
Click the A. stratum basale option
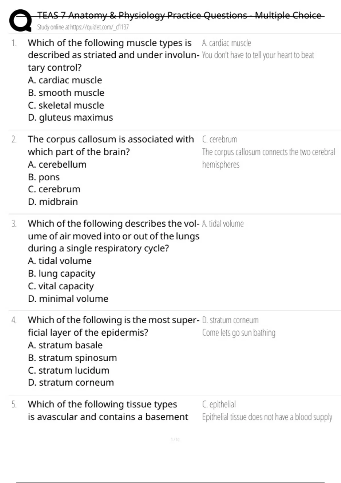[65, 345]
